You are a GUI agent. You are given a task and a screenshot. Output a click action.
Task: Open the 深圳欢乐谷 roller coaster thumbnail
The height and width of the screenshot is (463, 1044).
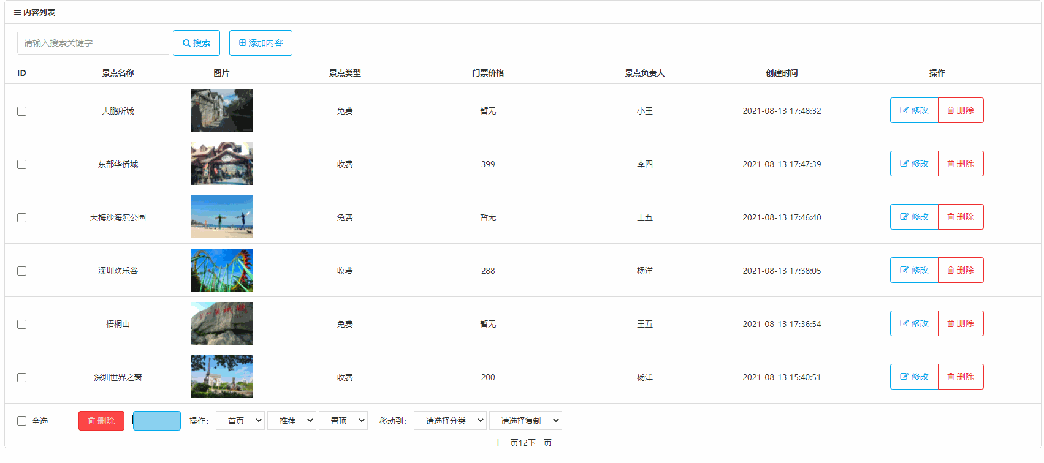pos(222,270)
